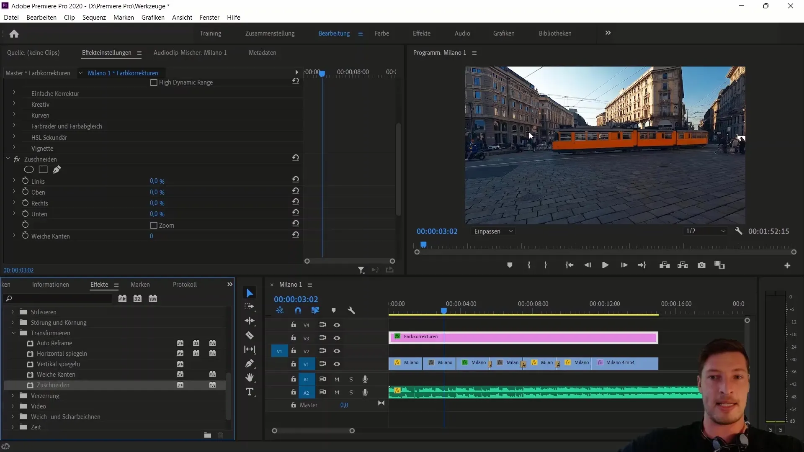Open the Metadaten tab
The image size is (804, 452).
263,53
